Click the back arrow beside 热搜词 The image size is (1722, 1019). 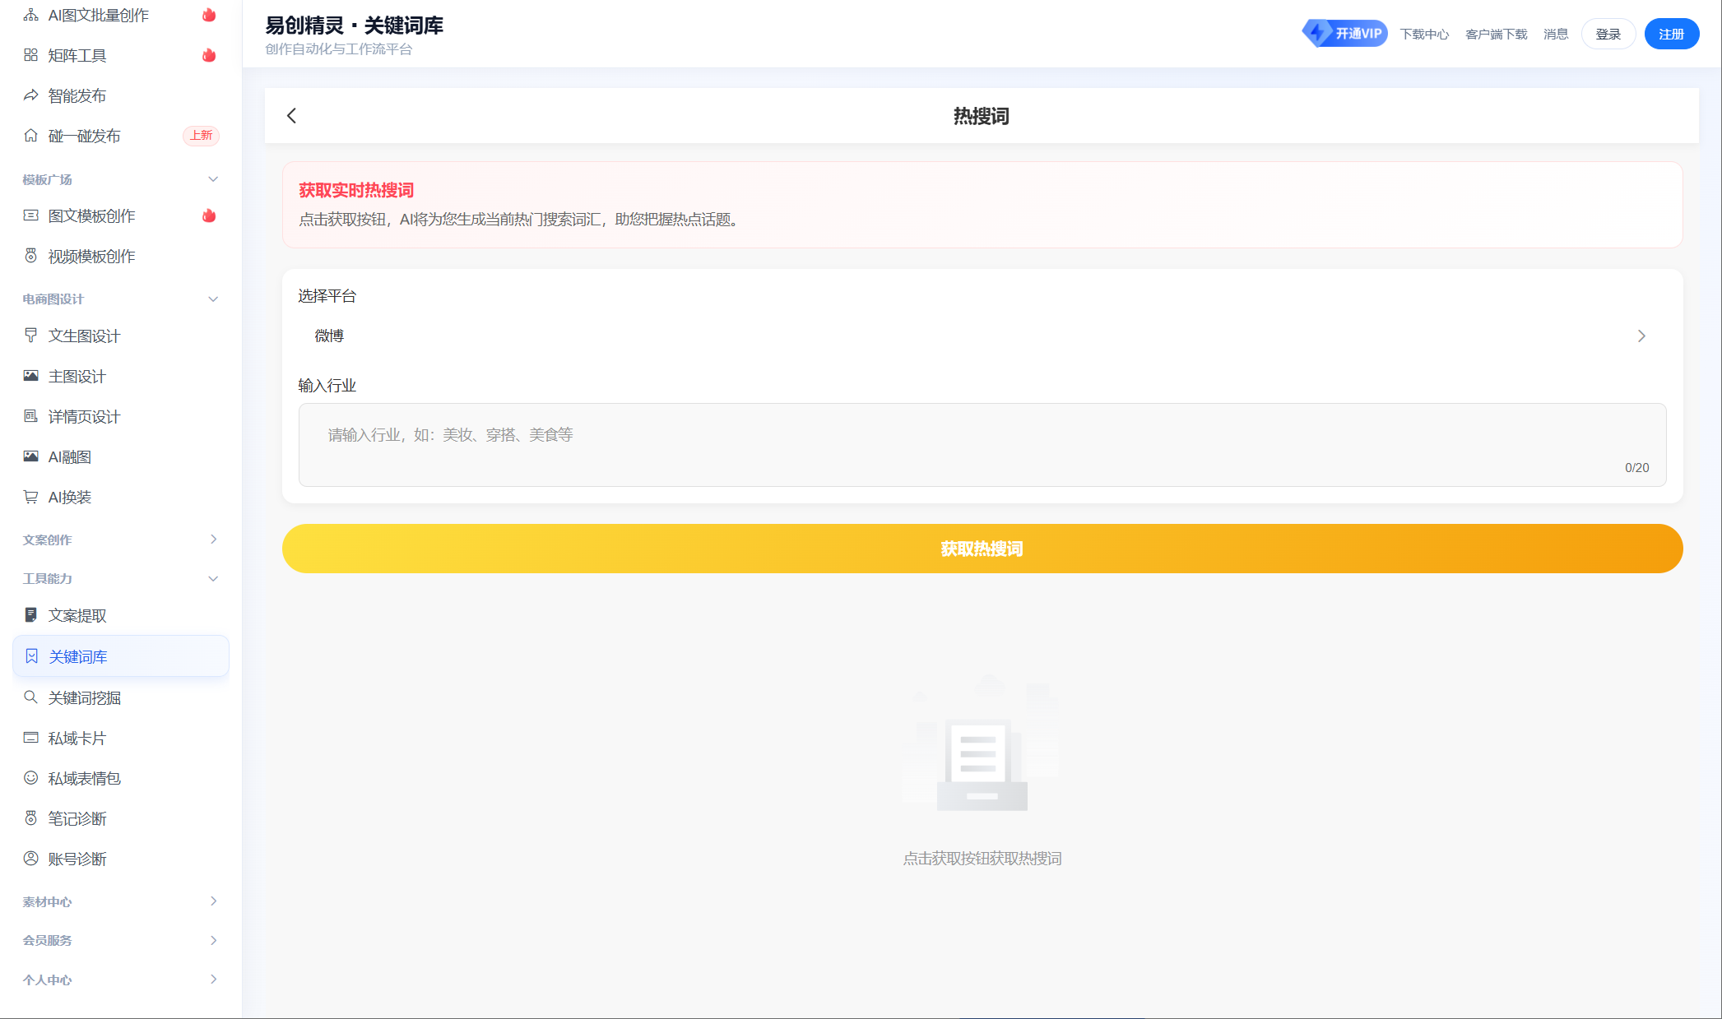[x=291, y=116]
